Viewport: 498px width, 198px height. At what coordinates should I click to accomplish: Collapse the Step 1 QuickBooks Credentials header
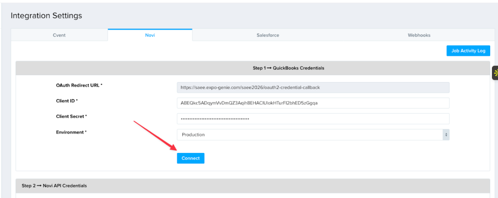(253, 68)
